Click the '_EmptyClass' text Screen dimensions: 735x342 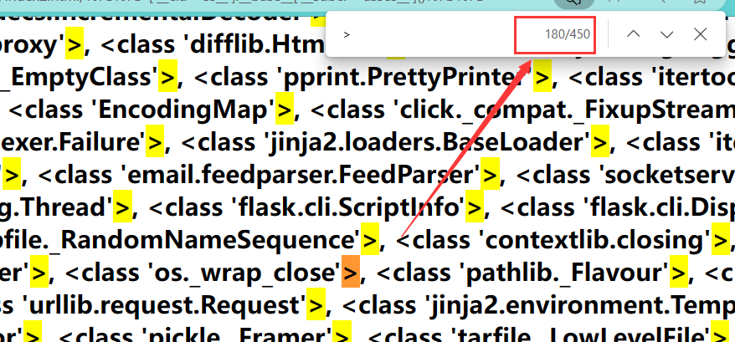click(80, 77)
